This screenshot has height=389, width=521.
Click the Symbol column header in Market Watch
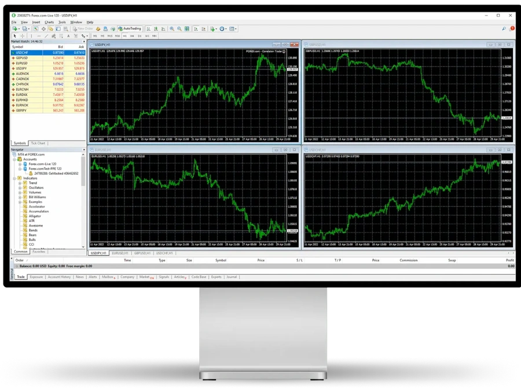[x=18, y=47]
